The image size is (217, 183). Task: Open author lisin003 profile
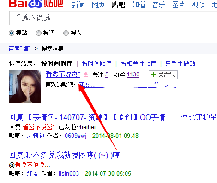tap(69, 174)
